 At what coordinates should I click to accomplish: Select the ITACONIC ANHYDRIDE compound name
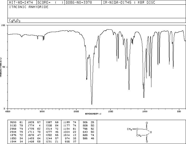(x=29, y=7)
